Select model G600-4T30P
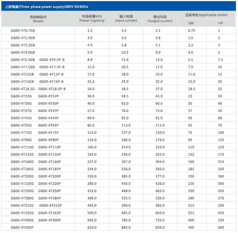The width and height of the screenshot is (238, 233). (48, 103)
